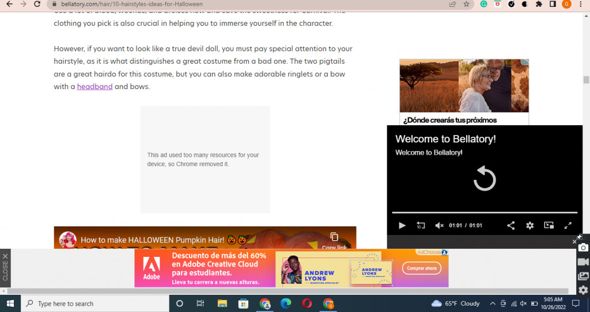Follow the headband link
The image size is (590, 312).
coord(95,86)
